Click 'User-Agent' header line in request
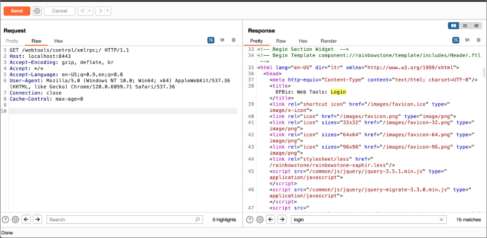 point(119,84)
